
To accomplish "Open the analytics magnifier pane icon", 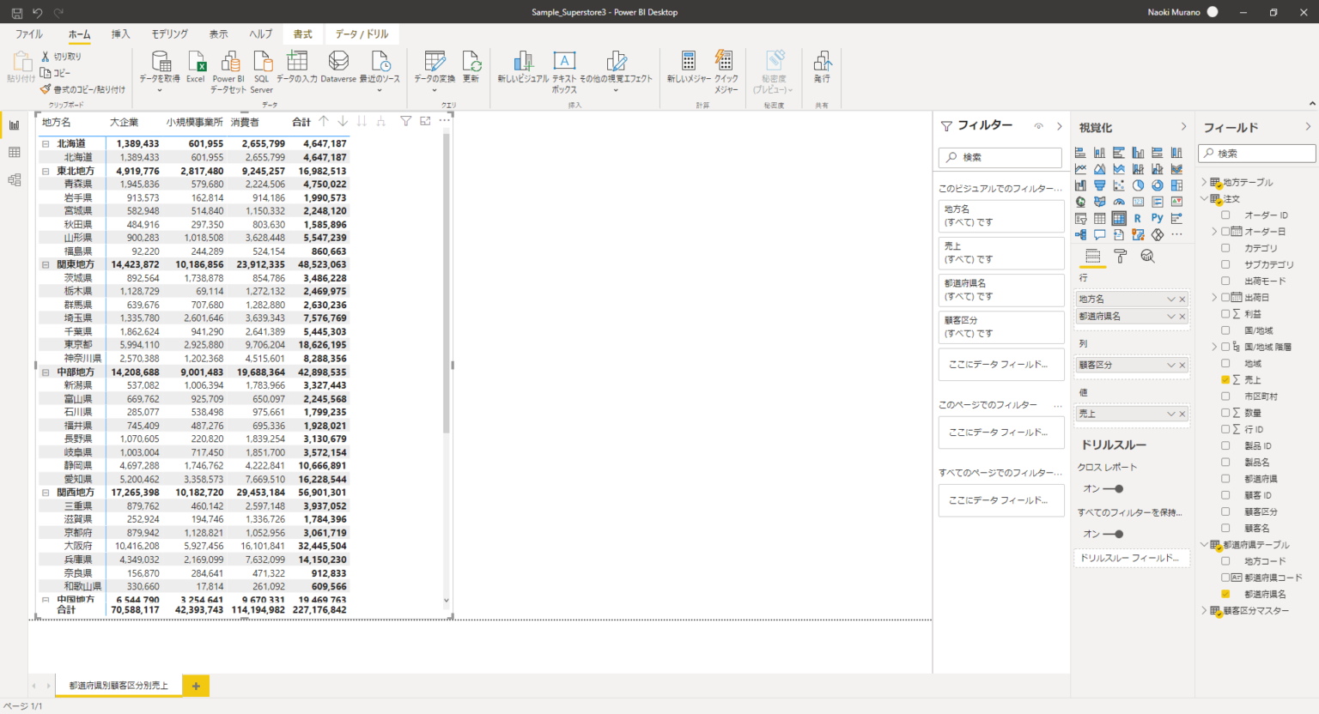I will [x=1147, y=256].
